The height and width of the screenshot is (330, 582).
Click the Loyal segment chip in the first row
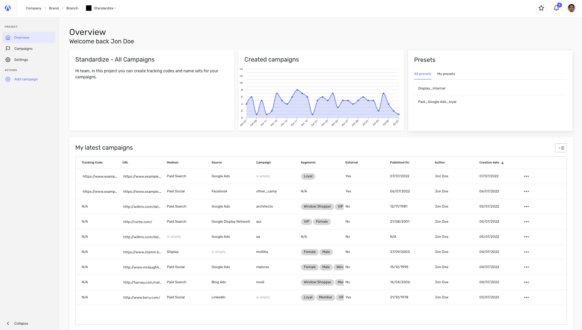tap(308, 176)
